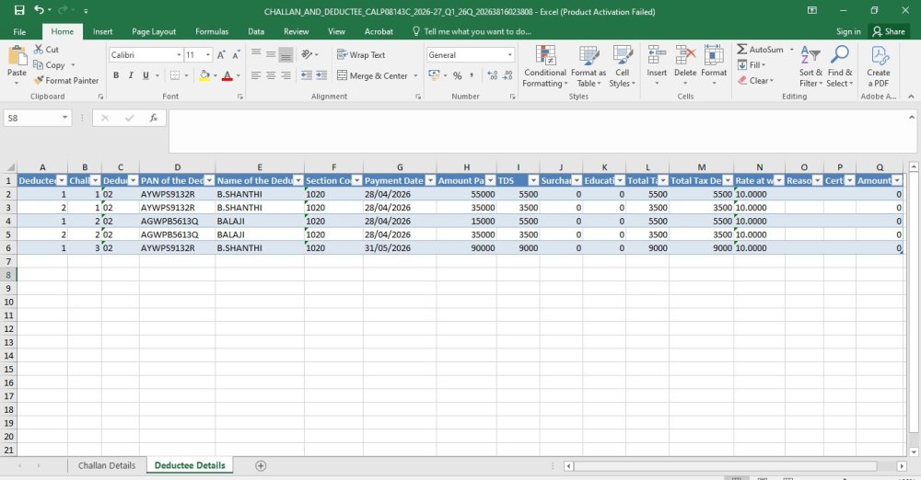Toggle Align Right for cell text
Image resolution: width=921 pixels, height=480 pixels.
(286, 75)
